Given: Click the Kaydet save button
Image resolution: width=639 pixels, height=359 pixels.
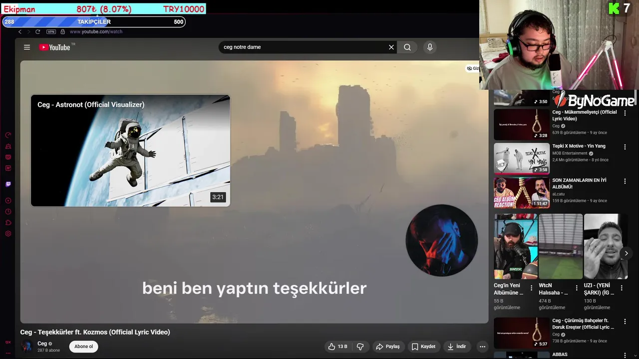Looking at the screenshot, I should click(423, 347).
